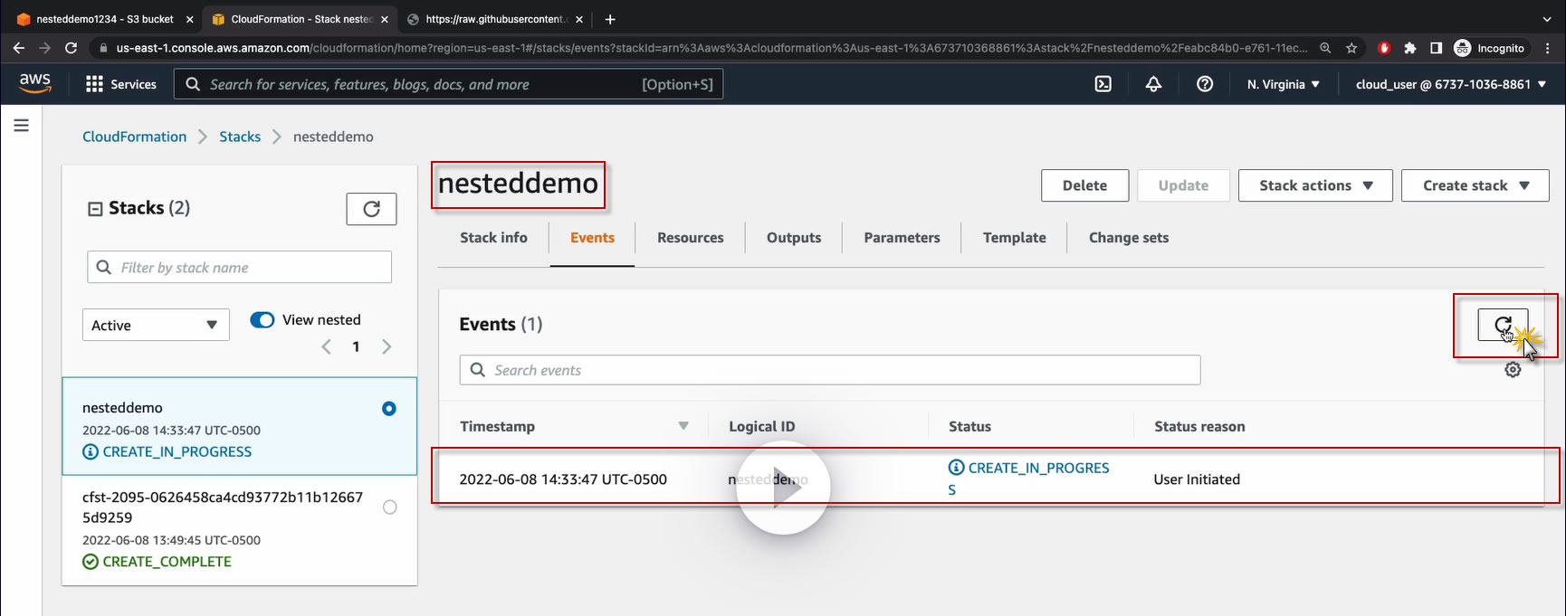The width and height of the screenshot is (1566, 616).
Task: Click the browser address bar URL
Action: pyautogui.click(x=711, y=48)
